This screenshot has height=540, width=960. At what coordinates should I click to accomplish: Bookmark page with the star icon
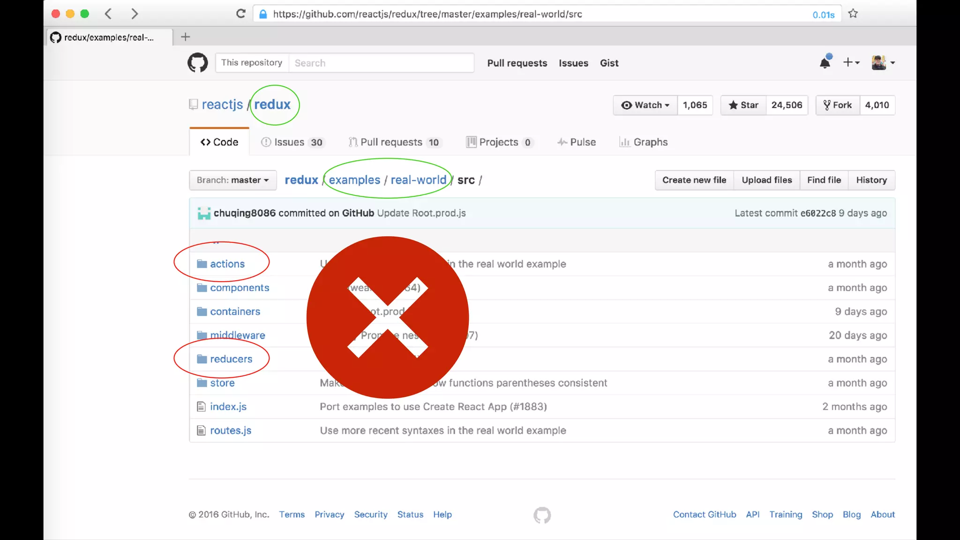pos(853,14)
